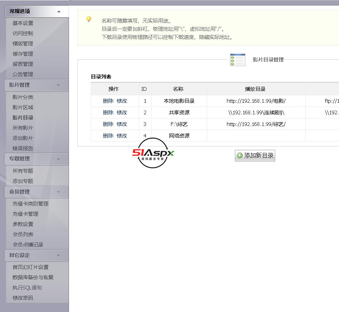
Task: Click name cell F:\综艺
Action: [x=179, y=124]
